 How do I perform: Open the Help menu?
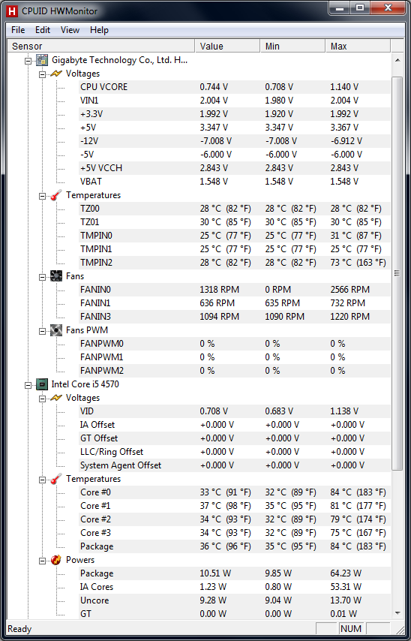tap(99, 30)
